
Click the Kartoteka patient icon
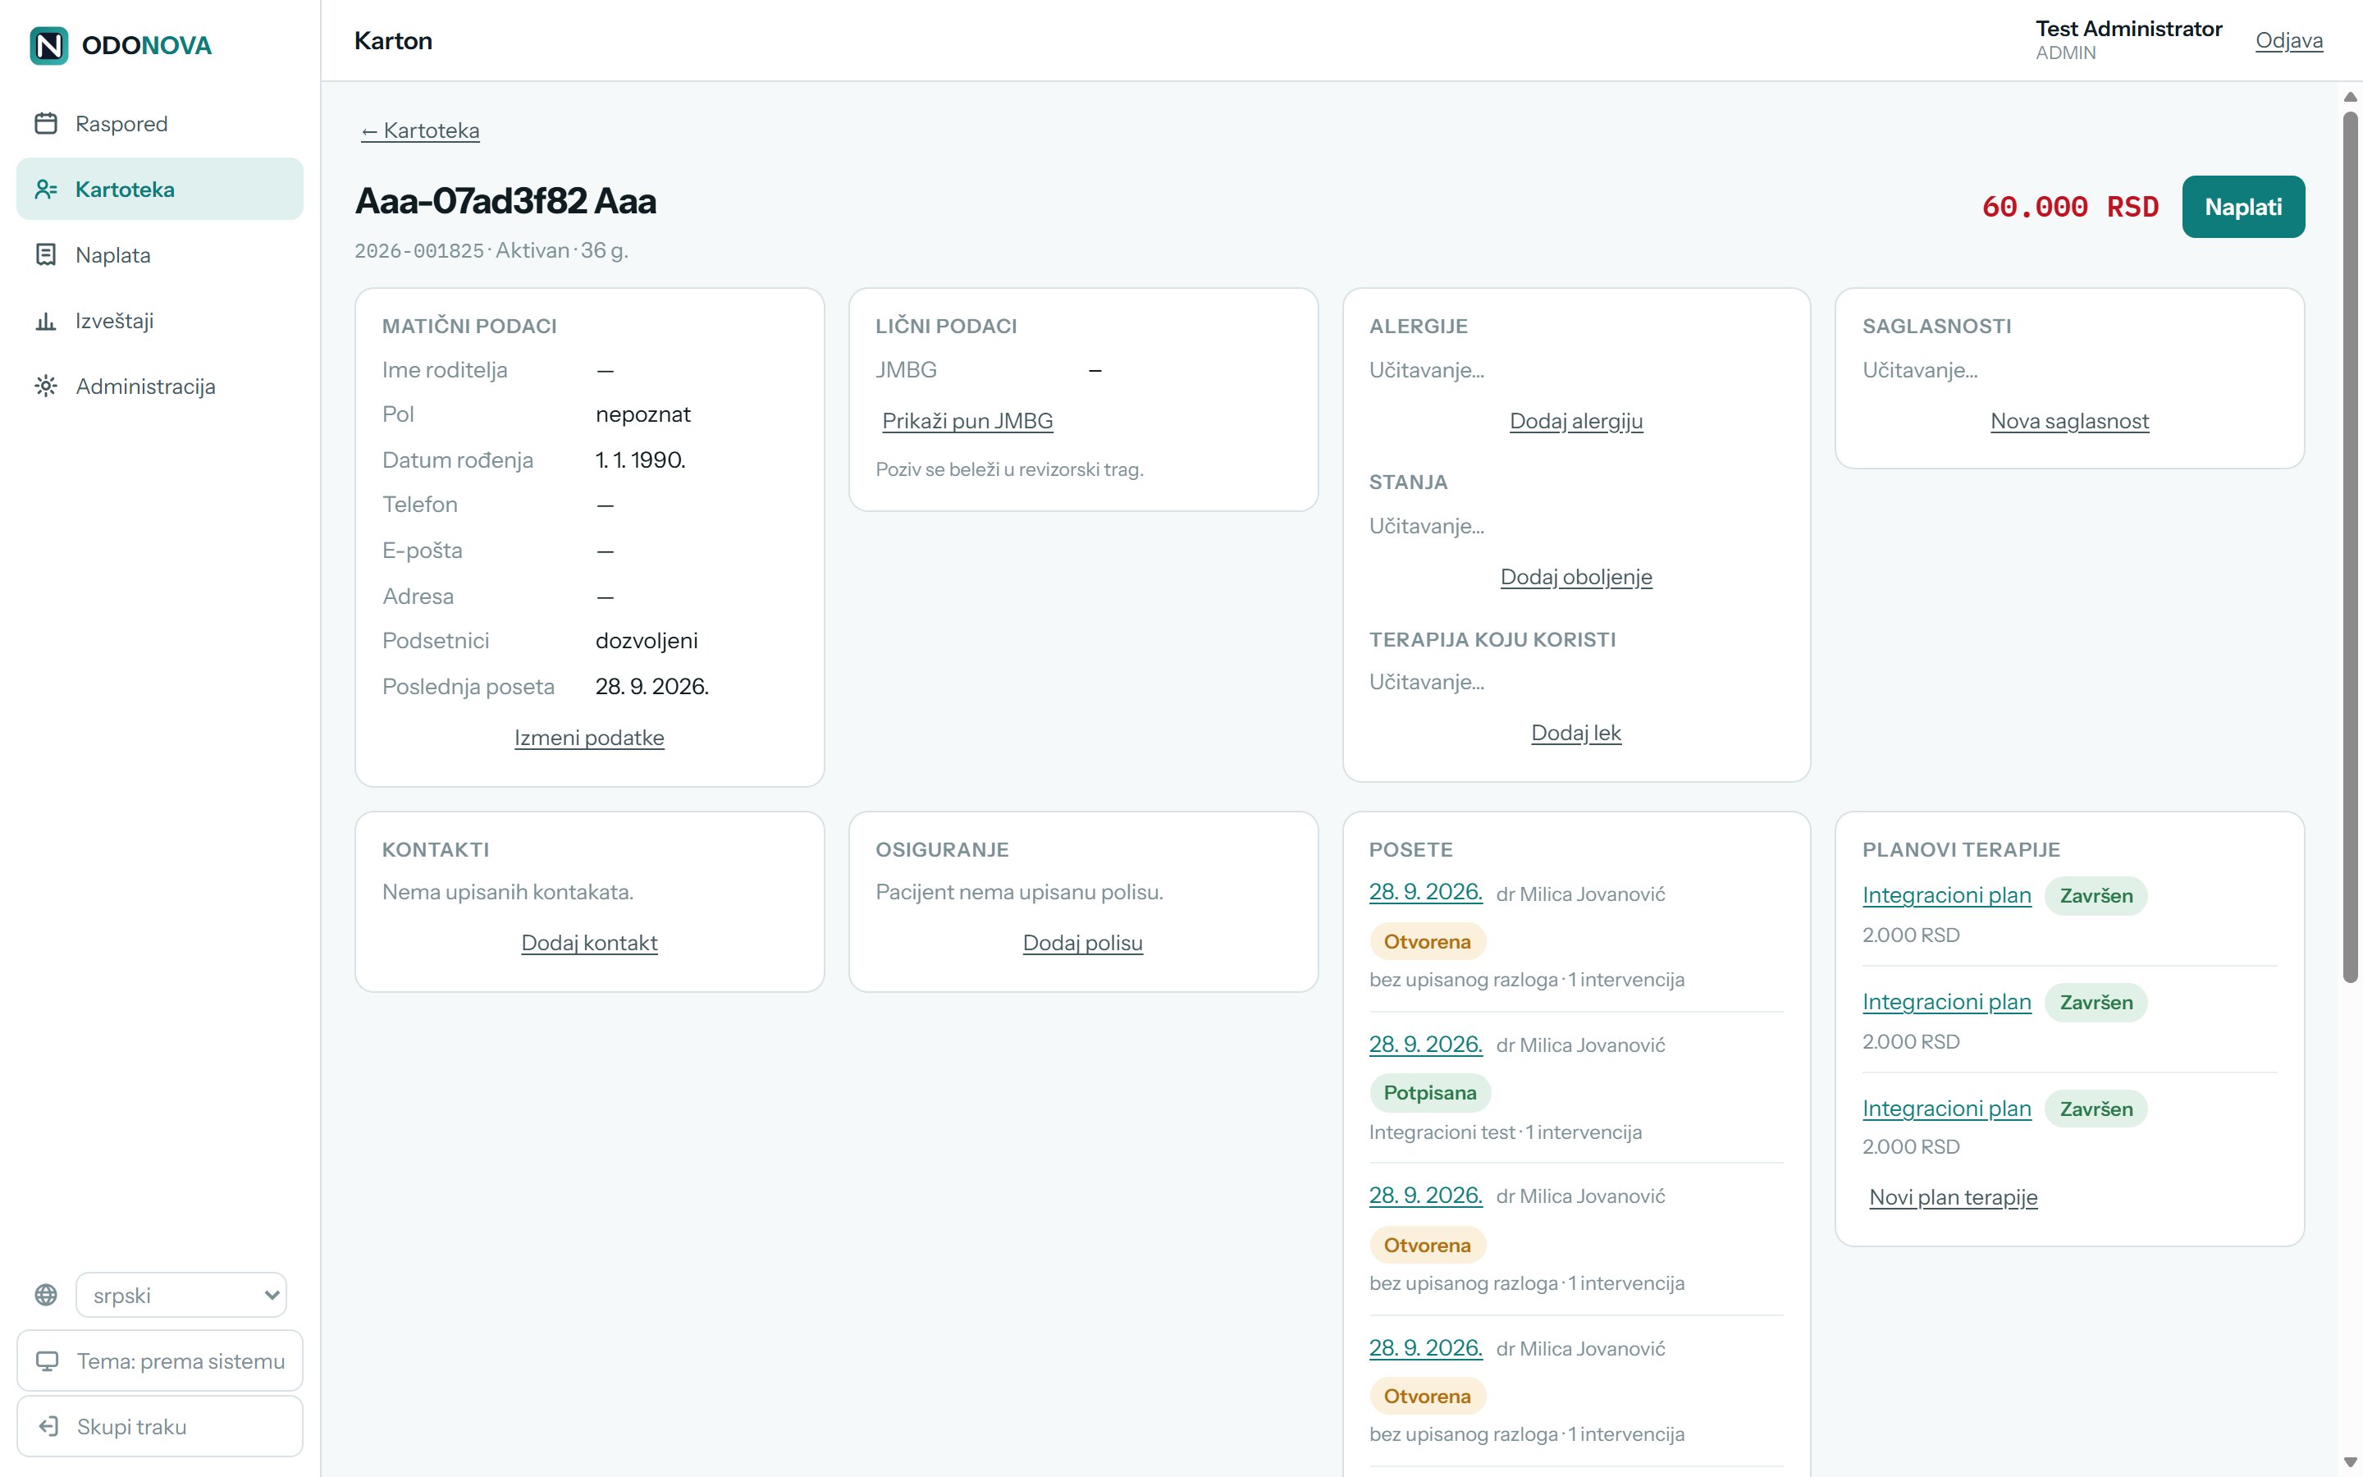pos(46,189)
